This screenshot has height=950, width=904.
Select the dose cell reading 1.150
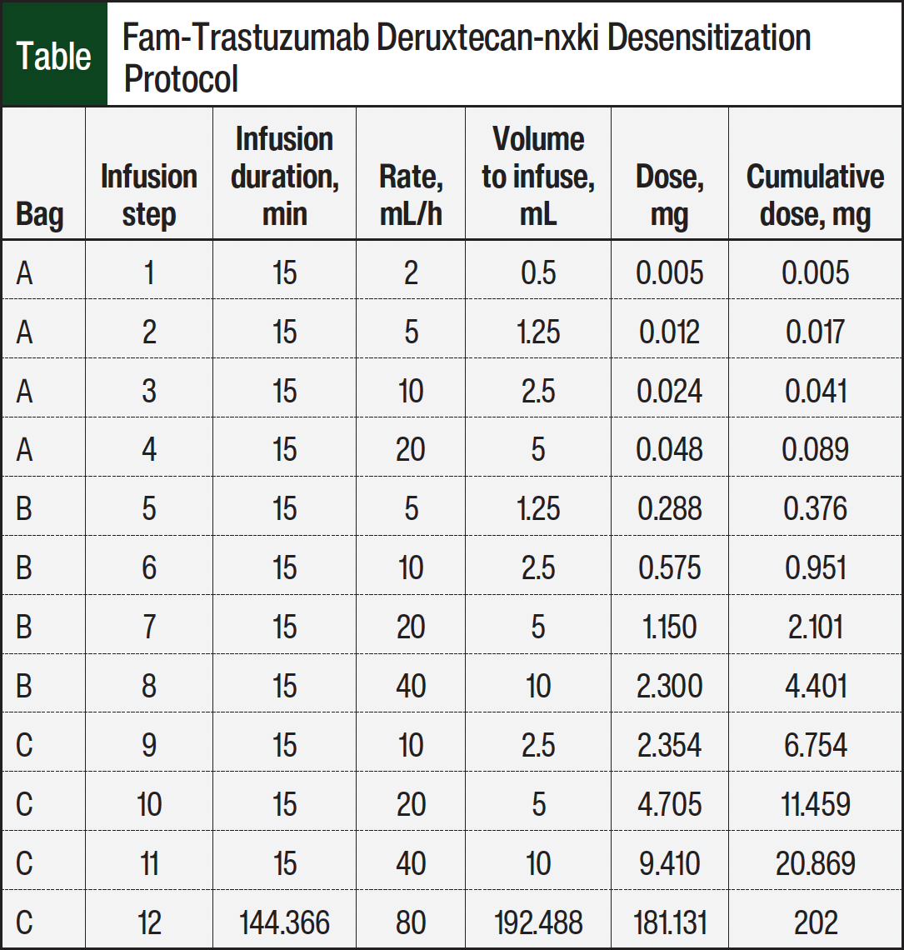tap(670, 627)
